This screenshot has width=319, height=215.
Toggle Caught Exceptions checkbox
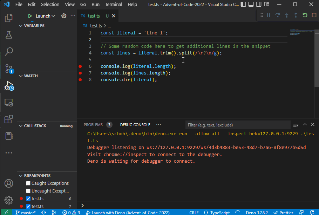[28, 183]
